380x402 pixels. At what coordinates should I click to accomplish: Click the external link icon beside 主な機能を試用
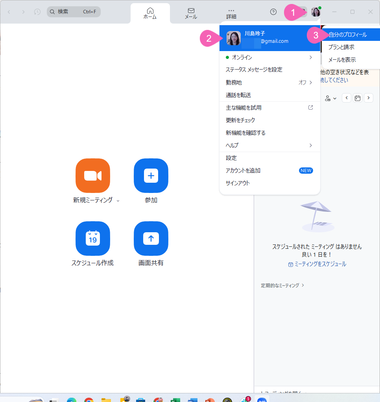click(x=310, y=108)
